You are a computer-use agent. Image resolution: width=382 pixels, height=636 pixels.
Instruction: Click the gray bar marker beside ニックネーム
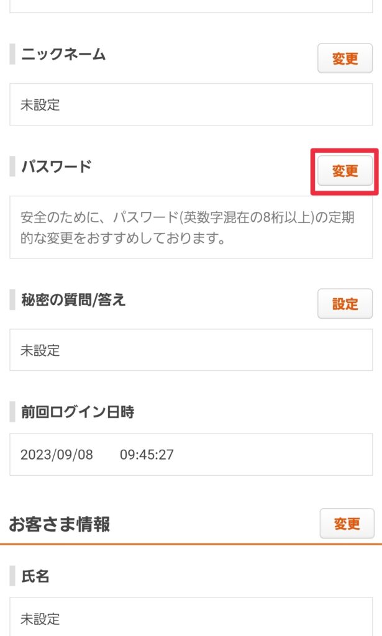pyautogui.click(x=12, y=55)
